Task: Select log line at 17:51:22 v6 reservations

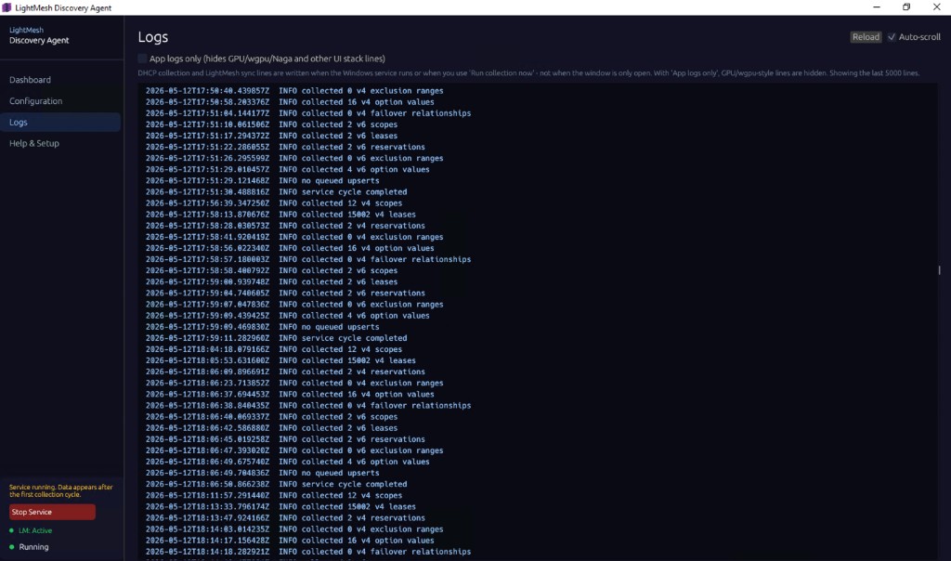Action: pyautogui.click(x=285, y=147)
